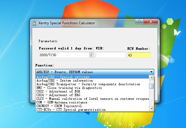This screenshot has width=186, height=128.
Task: Select CDI4 - Adjustment of ERG
Action: 92,95
